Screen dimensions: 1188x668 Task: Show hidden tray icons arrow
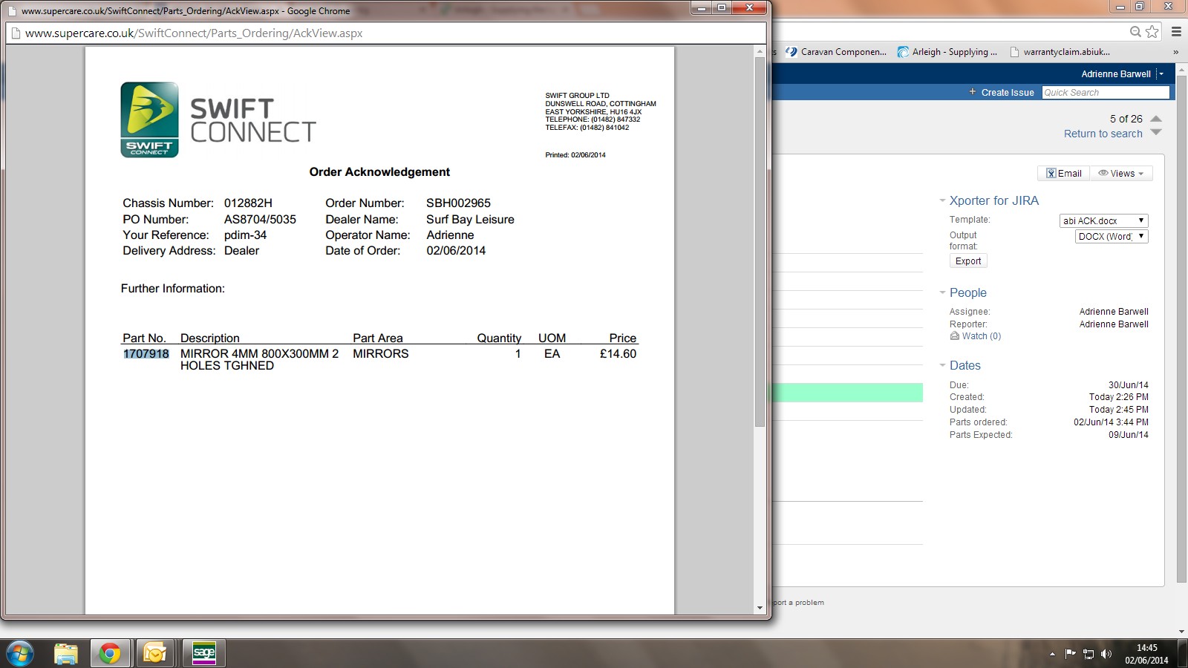click(1052, 654)
